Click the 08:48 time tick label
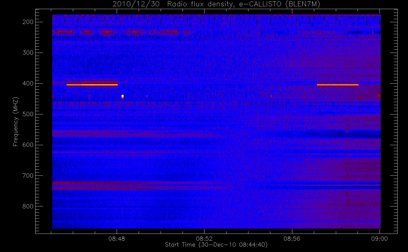The image size is (408, 252). tap(117, 239)
